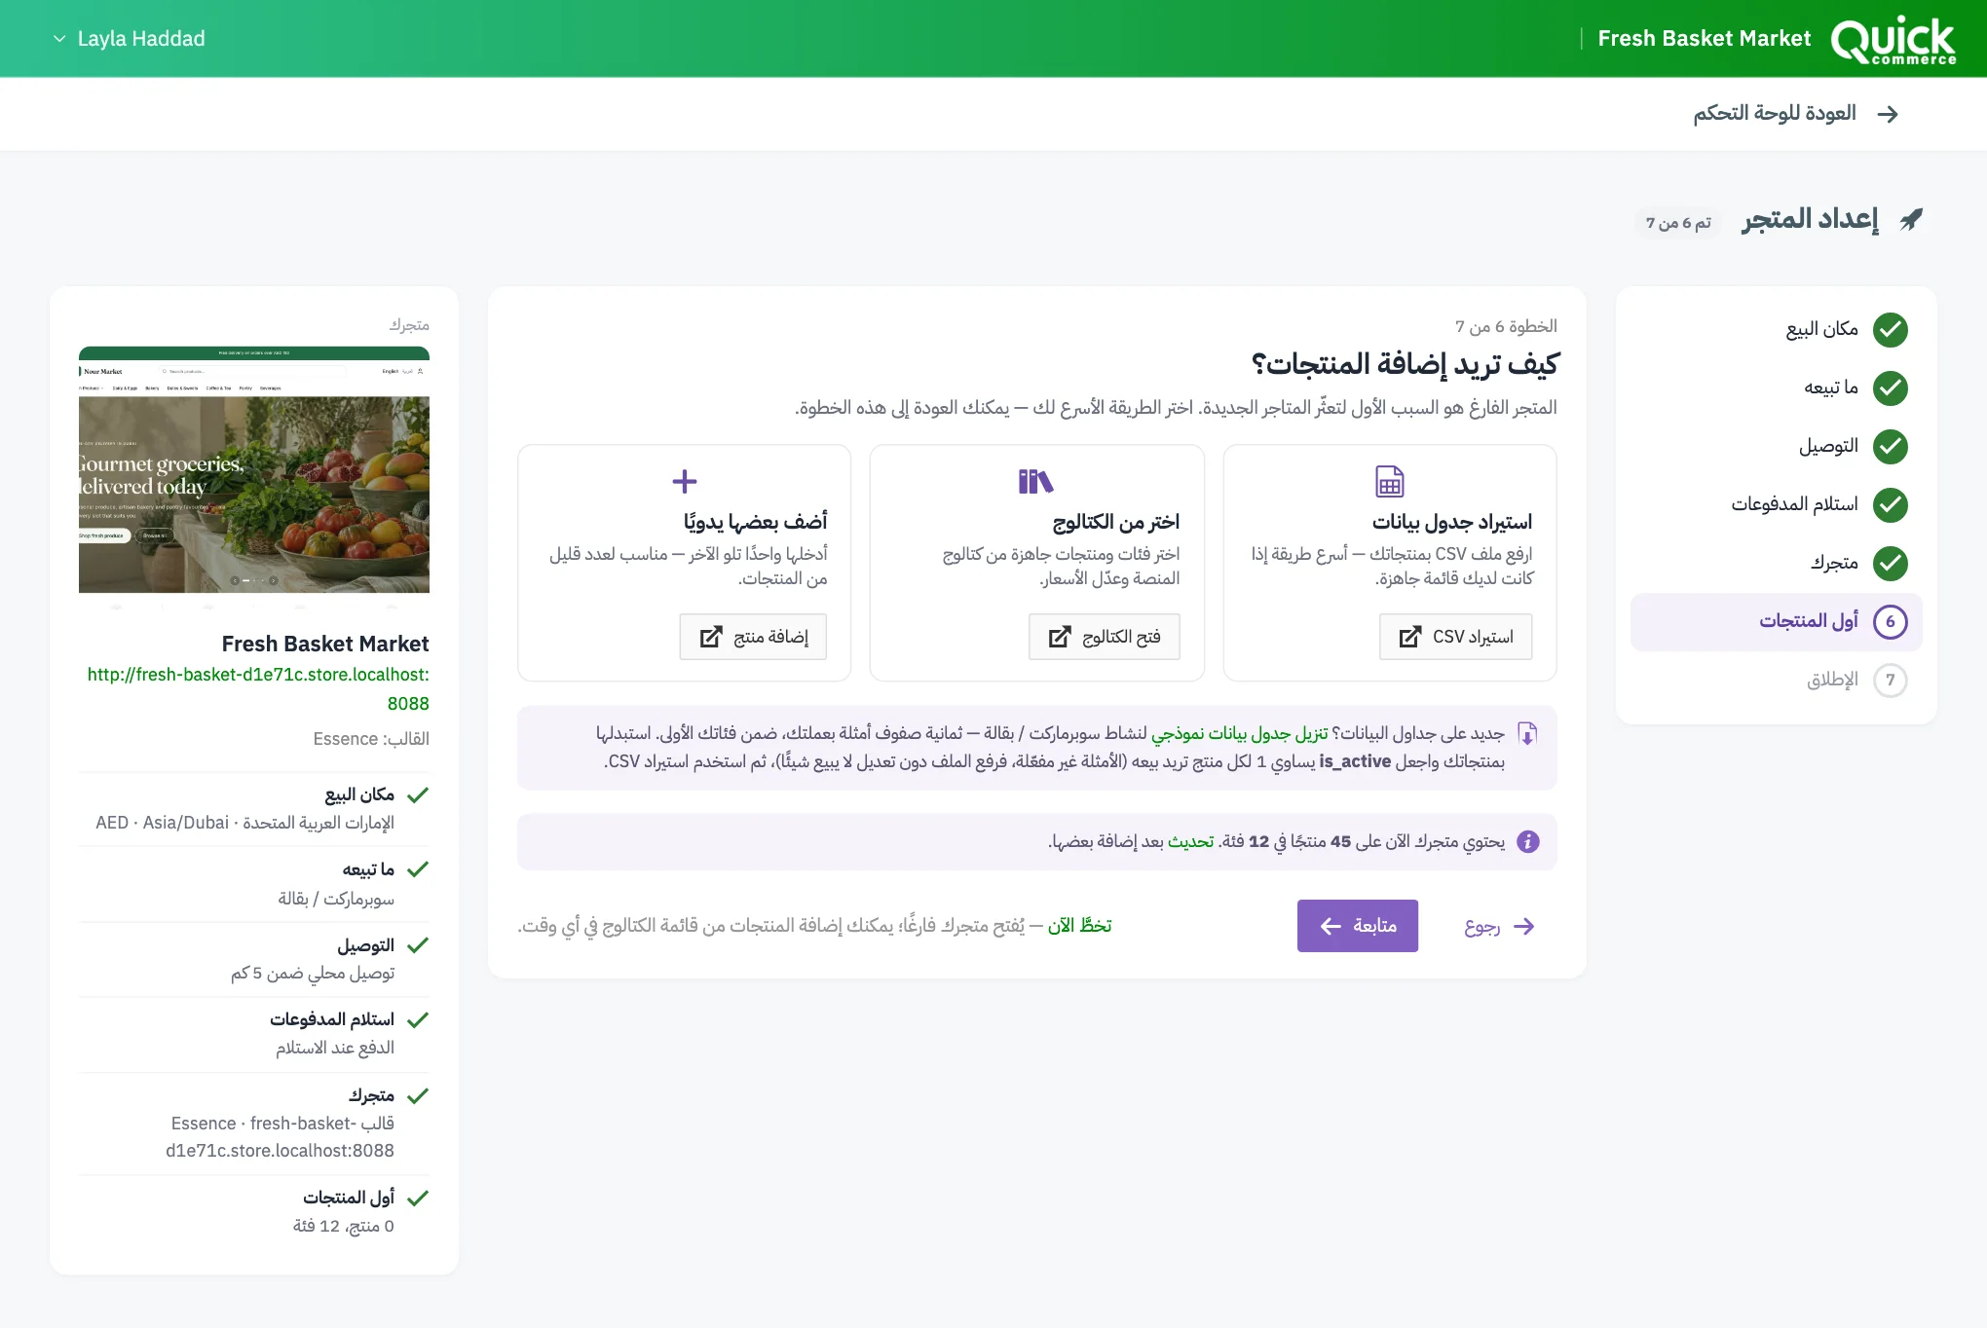Open the Layla Haddad user dropdown
1987x1328 pixels.
(129, 39)
